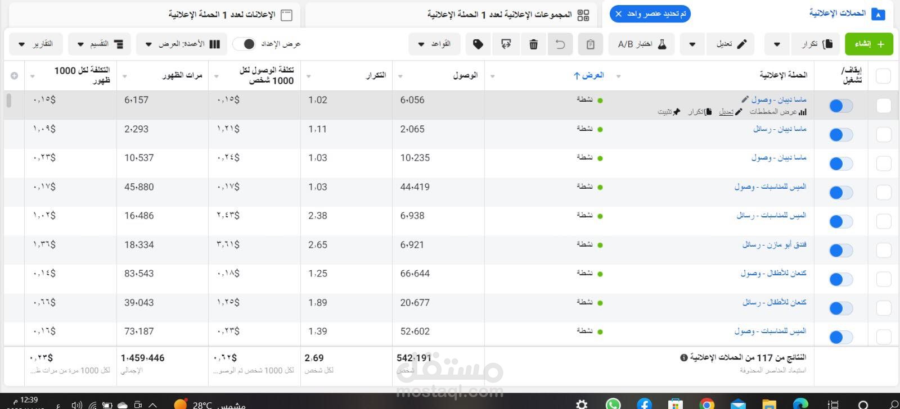Click the total impressions 1,459,446
This screenshot has height=409, width=900.
tap(142, 358)
